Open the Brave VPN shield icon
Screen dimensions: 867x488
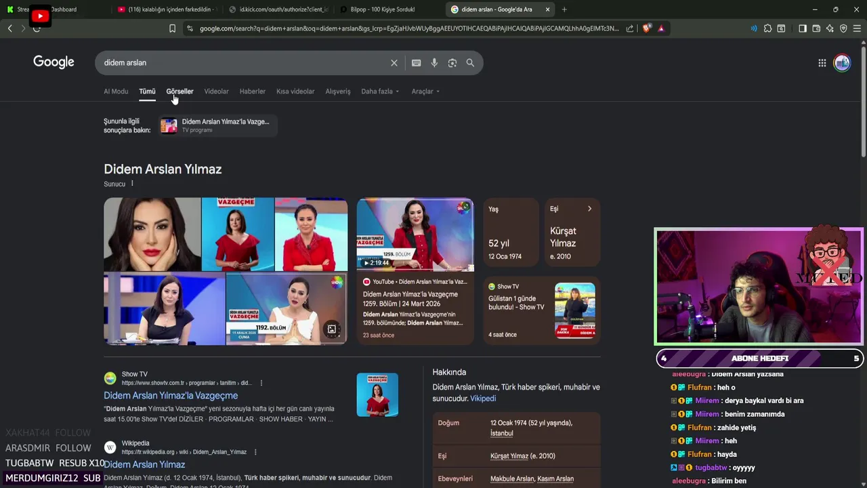click(x=843, y=28)
